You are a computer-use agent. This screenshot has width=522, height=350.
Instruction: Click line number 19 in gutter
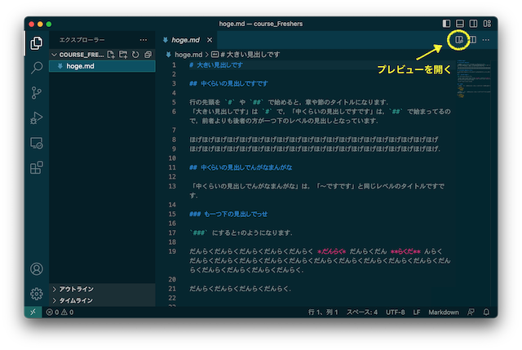click(172, 251)
